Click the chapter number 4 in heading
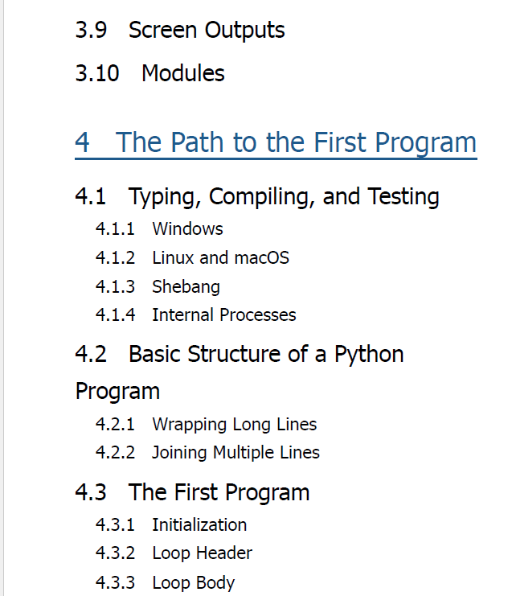 (x=83, y=142)
